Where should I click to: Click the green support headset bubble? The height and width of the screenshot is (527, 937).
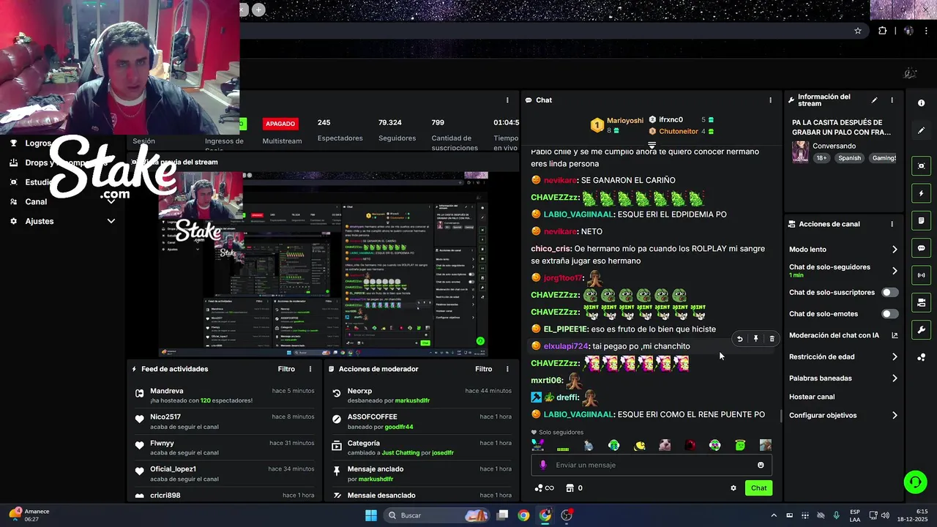pyautogui.click(x=915, y=482)
